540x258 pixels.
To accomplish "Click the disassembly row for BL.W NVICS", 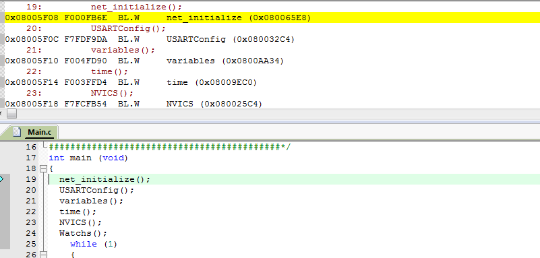I will point(133,104).
